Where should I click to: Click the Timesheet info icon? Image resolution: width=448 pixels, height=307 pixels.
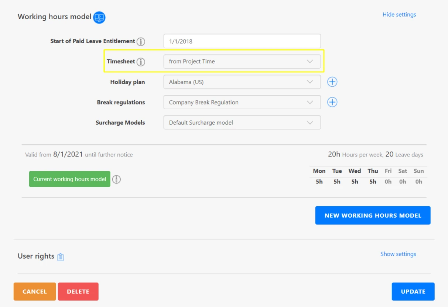point(141,62)
